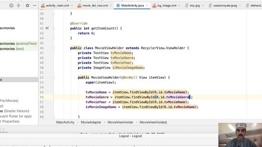Select the avmovies (androidTest) package

18,44
